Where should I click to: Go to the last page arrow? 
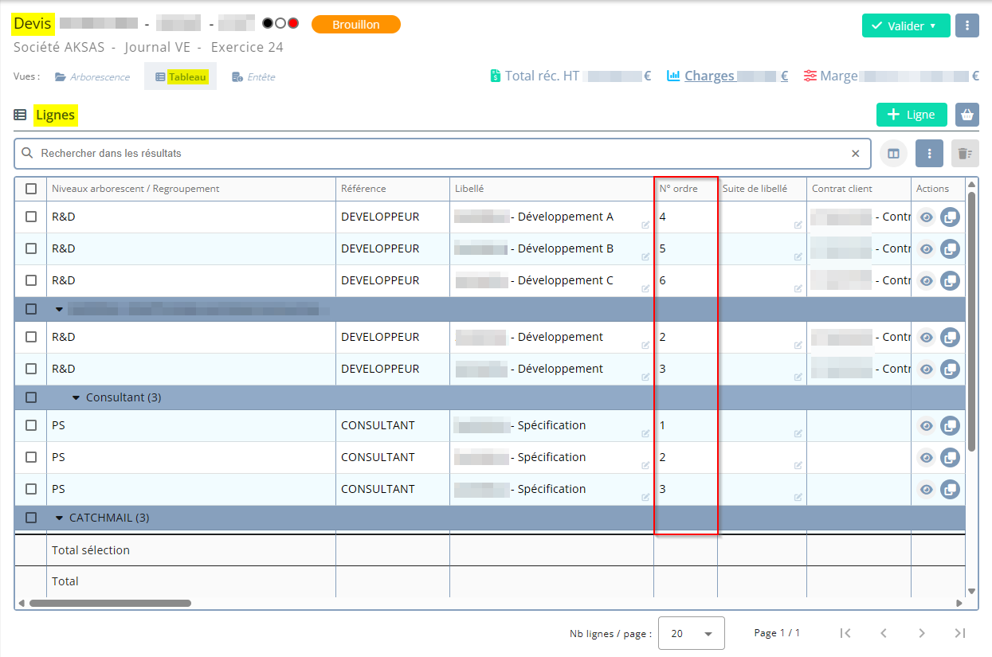pos(959,633)
